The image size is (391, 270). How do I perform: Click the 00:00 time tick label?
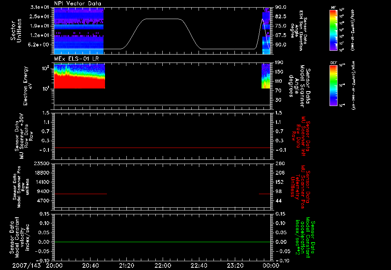pos(271,265)
